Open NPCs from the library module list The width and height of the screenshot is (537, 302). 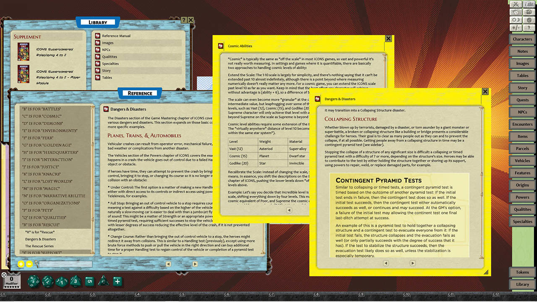pos(106,49)
